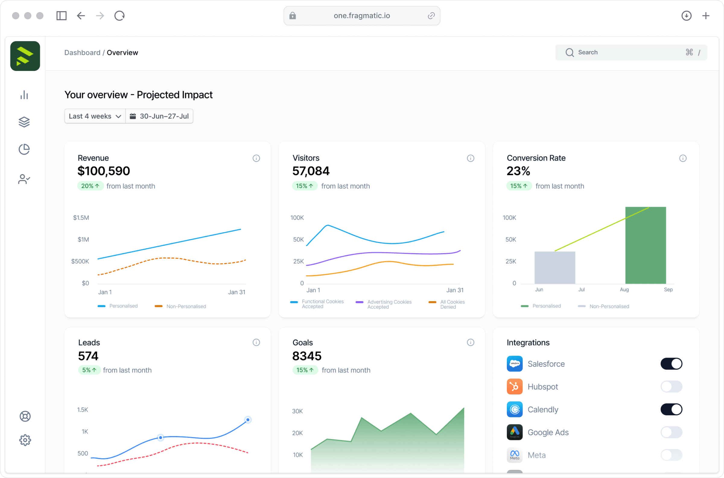The image size is (724, 478).
Task: Enable the Hubspot integration
Action: click(672, 386)
